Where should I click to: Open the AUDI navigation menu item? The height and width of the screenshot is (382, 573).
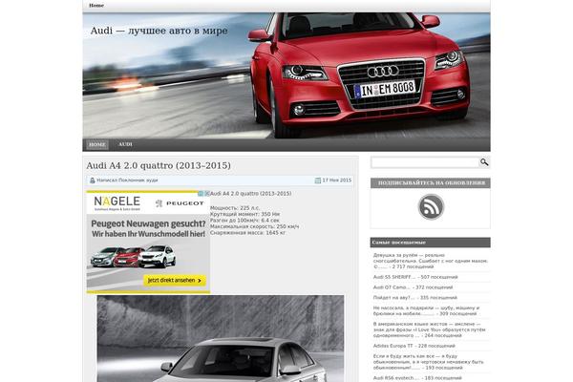125,144
